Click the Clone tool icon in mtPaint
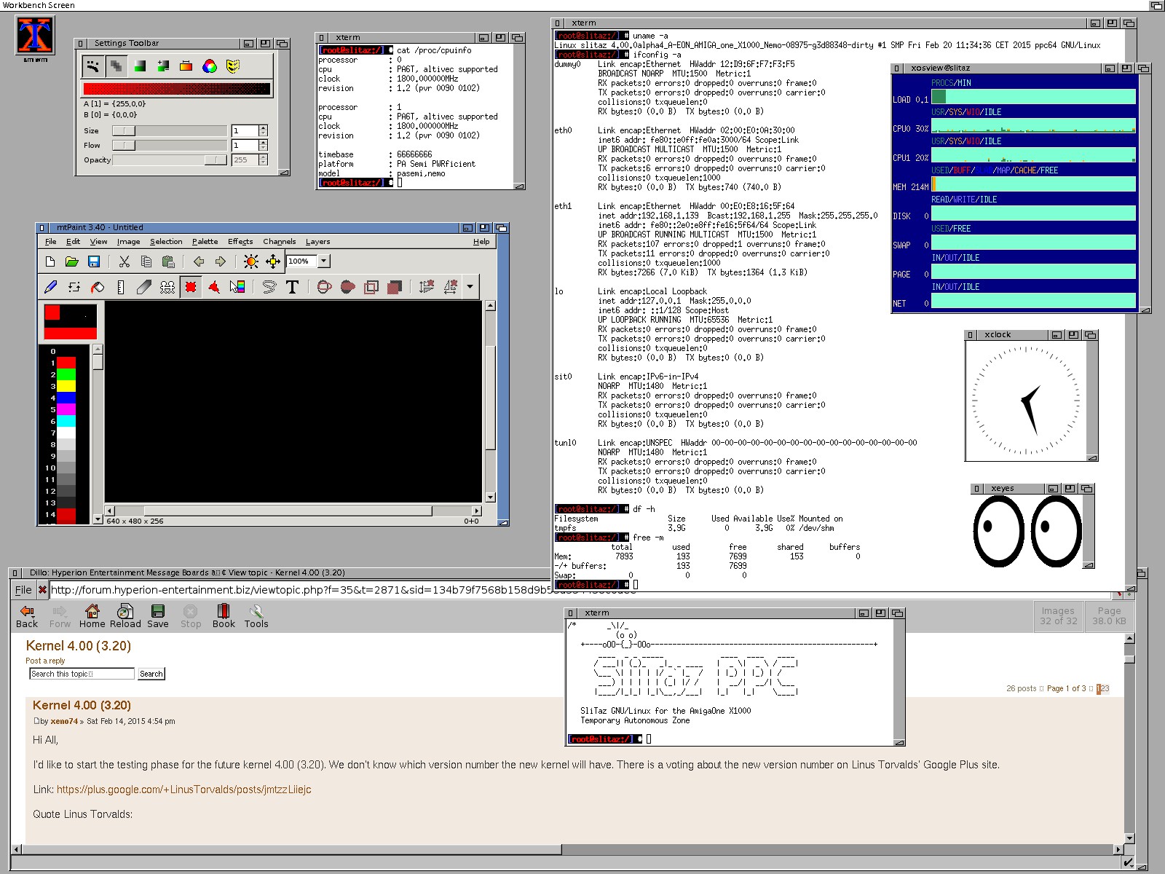 (x=167, y=287)
